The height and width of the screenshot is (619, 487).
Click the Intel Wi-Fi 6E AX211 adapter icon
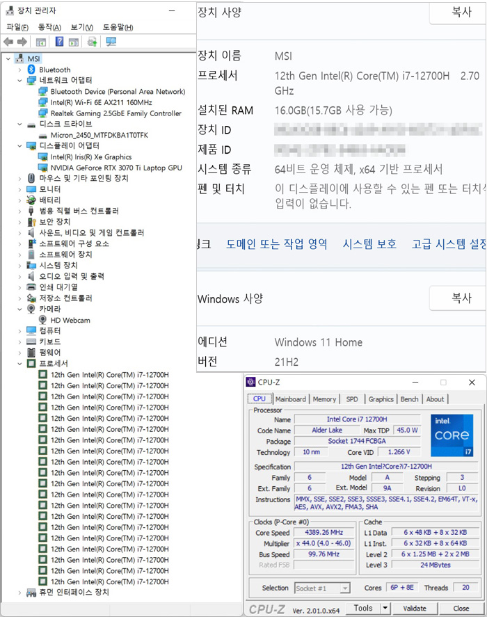(42, 102)
